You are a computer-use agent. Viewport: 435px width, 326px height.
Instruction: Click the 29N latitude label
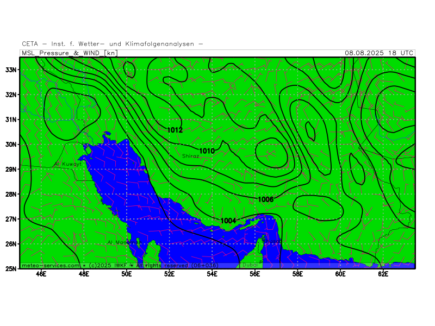[11, 169]
